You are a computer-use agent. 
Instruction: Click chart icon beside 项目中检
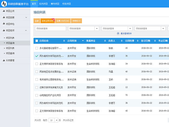pos(4,23)
